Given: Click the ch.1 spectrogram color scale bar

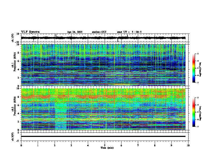Looking at the screenshot, I should [194, 68].
